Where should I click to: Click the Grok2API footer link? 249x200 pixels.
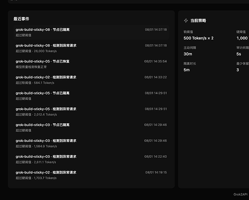coord(240,194)
